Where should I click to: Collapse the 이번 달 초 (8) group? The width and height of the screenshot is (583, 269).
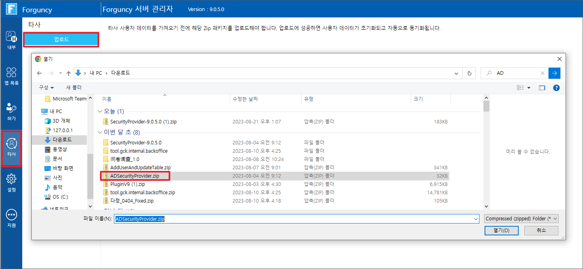(x=100, y=133)
